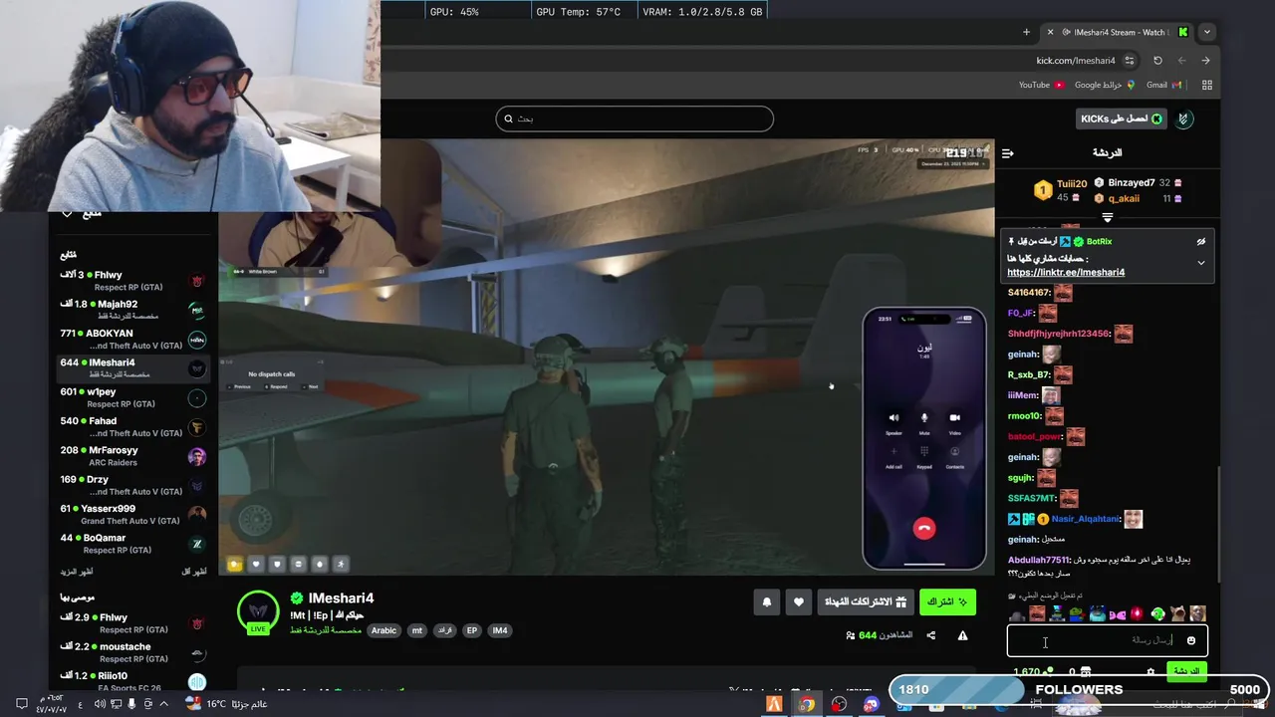Click the chat message input box
1275x717 pixels.
click(1107, 640)
